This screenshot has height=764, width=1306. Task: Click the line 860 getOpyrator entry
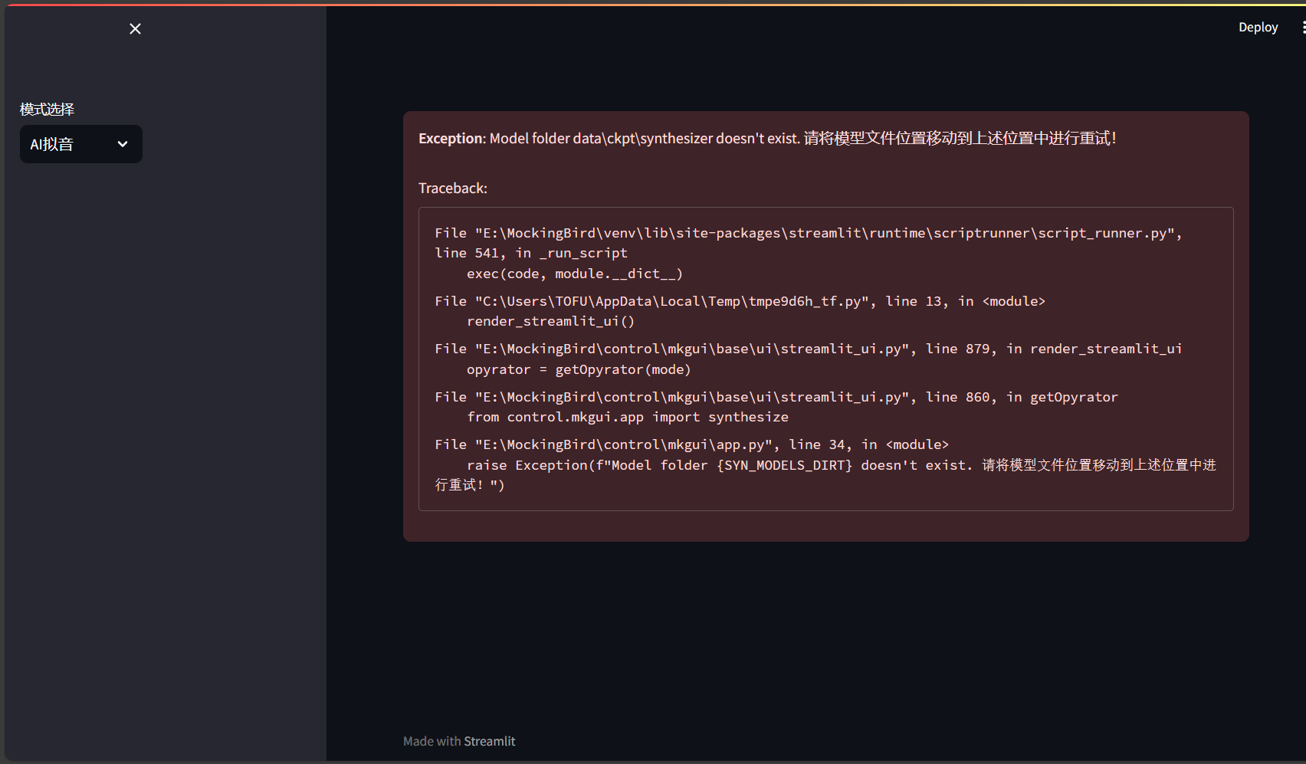[776, 397]
